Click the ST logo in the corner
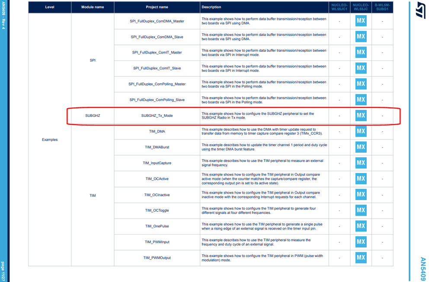Image resolution: width=432 pixels, height=282 pixels. pos(421,9)
